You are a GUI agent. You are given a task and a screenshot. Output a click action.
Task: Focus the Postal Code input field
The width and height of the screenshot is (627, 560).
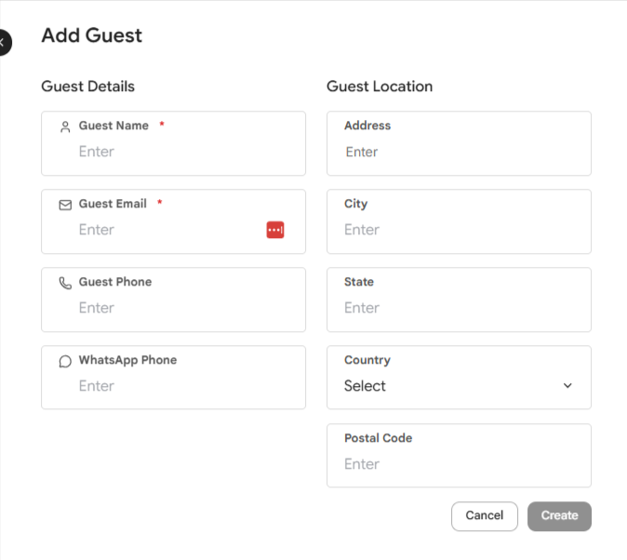coord(459,455)
